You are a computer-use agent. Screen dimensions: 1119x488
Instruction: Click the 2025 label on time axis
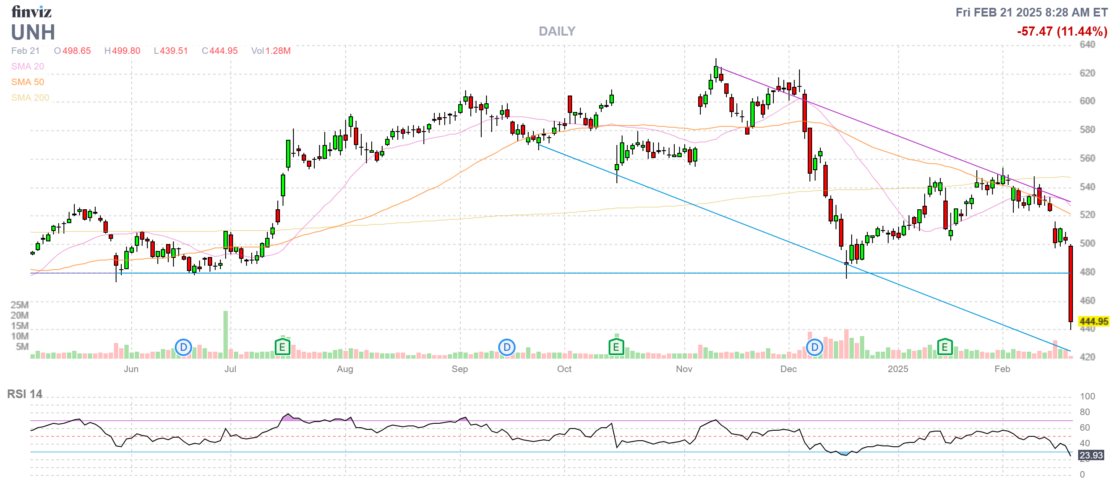coord(898,369)
